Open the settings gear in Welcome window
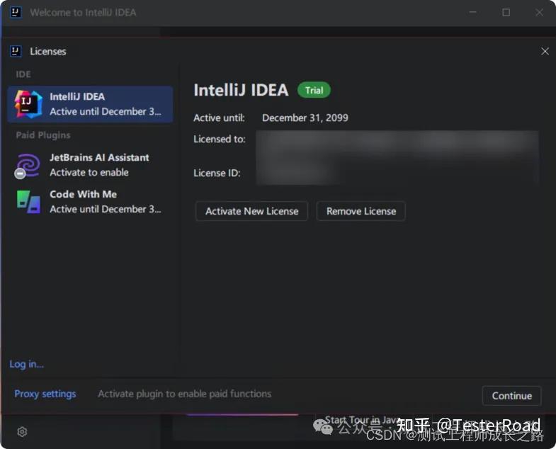The image size is (556, 449). 22,431
